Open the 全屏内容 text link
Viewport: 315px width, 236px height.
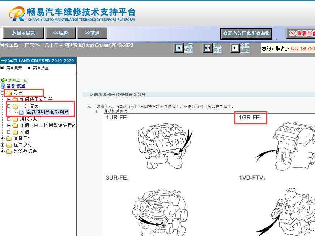(x=245, y=48)
